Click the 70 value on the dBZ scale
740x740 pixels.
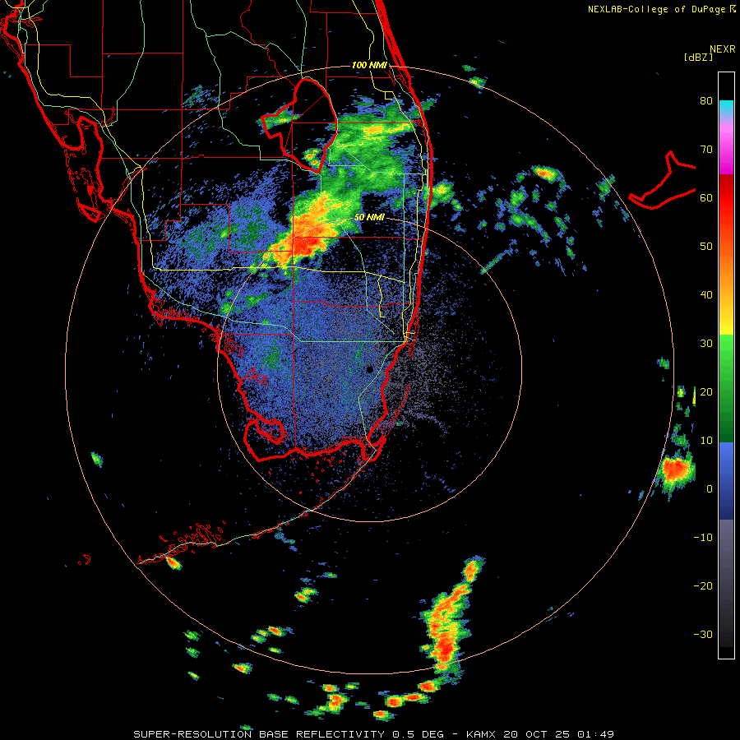(706, 149)
